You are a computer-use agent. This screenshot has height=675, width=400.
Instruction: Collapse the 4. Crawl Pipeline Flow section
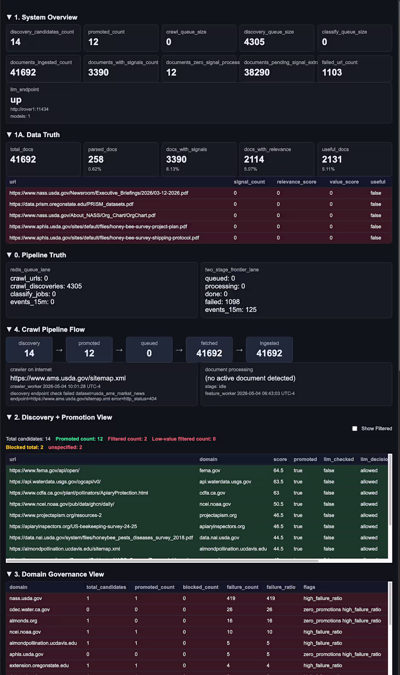click(x=45, y=329)
